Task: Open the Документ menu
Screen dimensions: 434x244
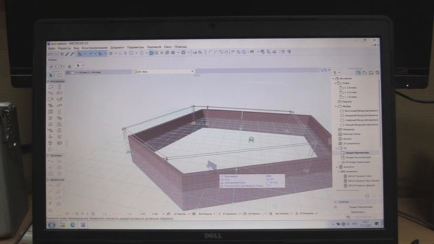Action: click(117, 47)
